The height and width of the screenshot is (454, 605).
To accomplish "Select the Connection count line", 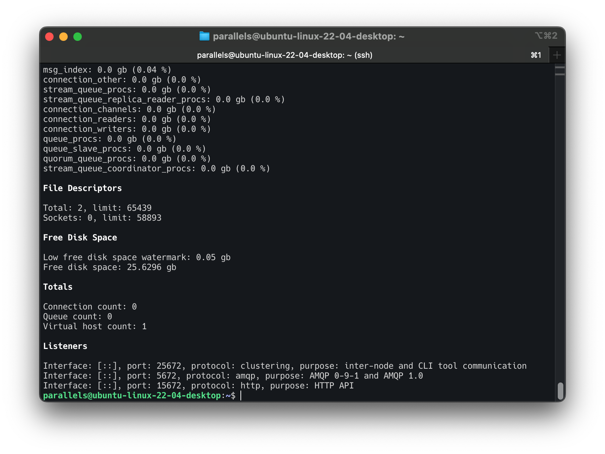I will (90, 306).
